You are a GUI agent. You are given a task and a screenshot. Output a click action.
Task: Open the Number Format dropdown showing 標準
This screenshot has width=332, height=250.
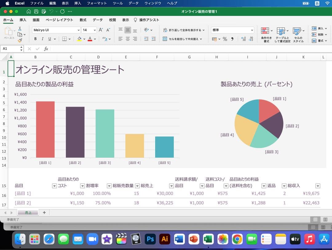pyautogui.click(x=232, y=30)
